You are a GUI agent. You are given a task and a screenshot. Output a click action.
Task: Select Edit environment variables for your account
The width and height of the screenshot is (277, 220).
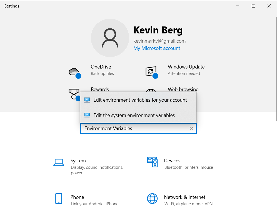pyautogui.click(x=138, y=100)
